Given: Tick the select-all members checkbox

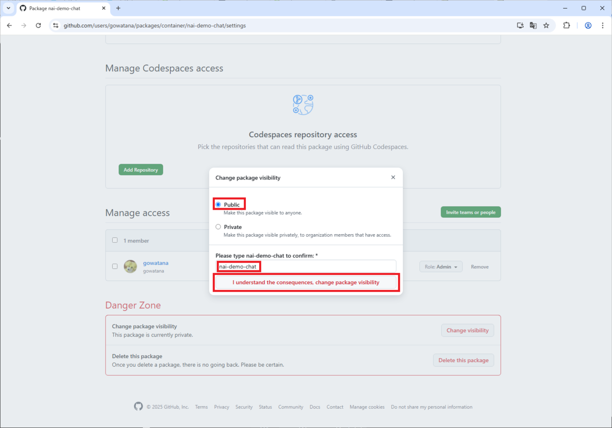Looking at the screenshot, I should tap(115, 240).
